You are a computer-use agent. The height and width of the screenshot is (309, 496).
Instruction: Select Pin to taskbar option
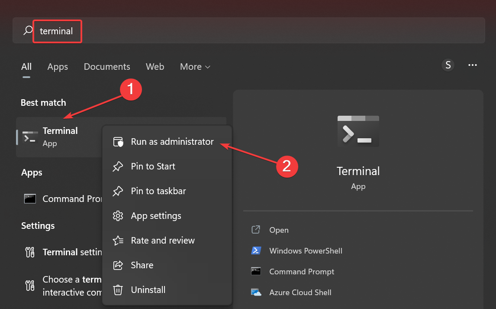pyautogui.click(x=158, y=191)
